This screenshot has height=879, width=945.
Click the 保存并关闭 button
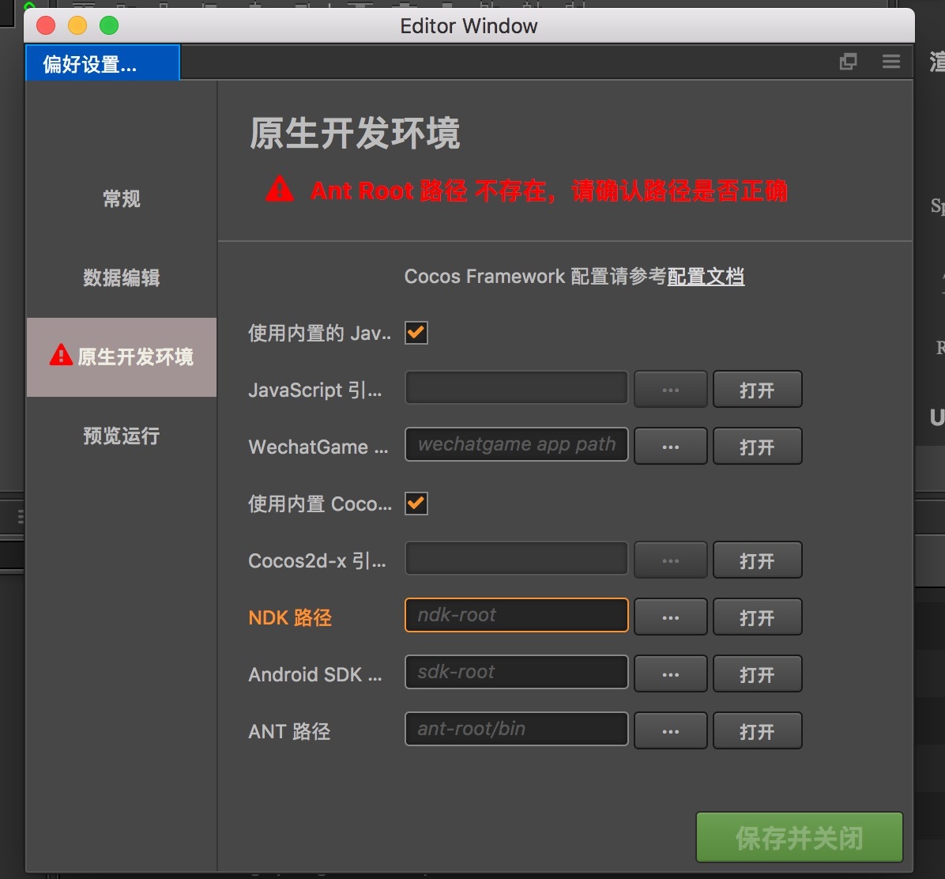coord(799,837)
